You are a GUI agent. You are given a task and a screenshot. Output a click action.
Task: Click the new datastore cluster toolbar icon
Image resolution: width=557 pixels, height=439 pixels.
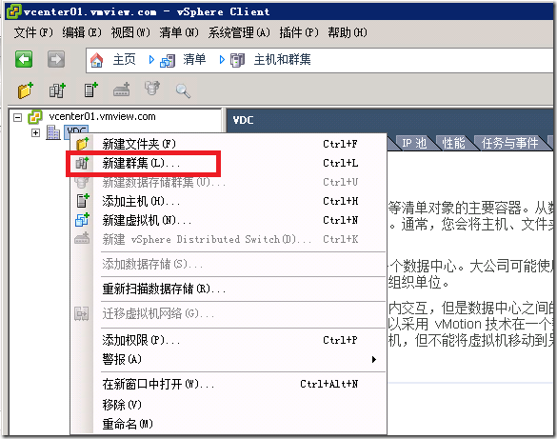(152, 89)
